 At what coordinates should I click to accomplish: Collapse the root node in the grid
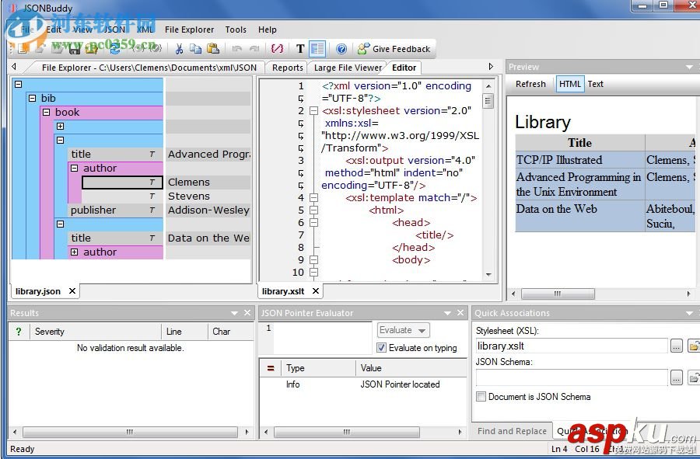pos(19,84)
